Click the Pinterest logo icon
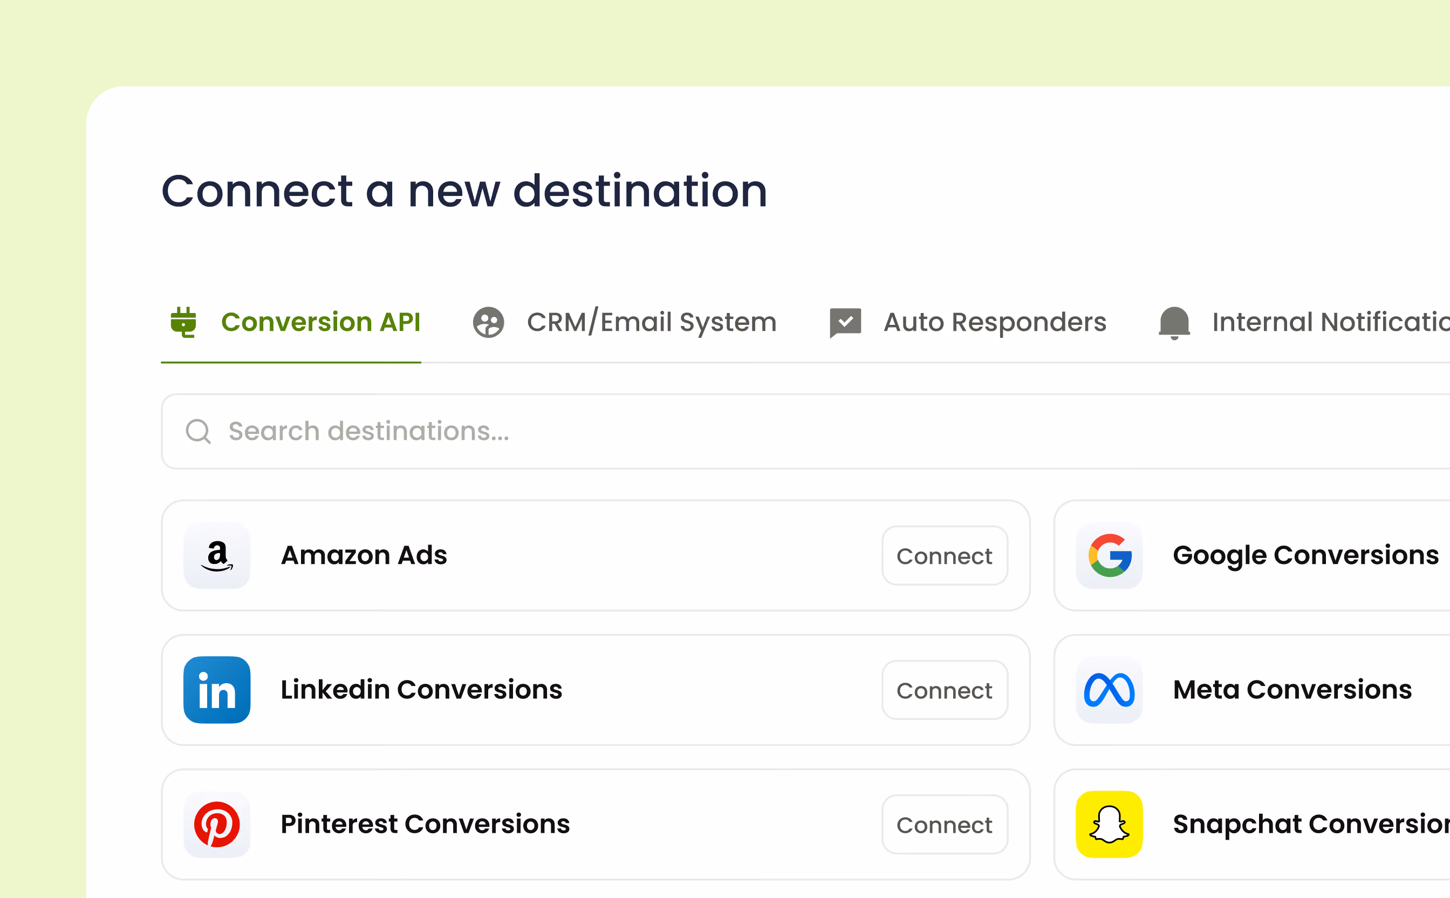The height and width of the screenshot is (898, 1450). [217, 825]
